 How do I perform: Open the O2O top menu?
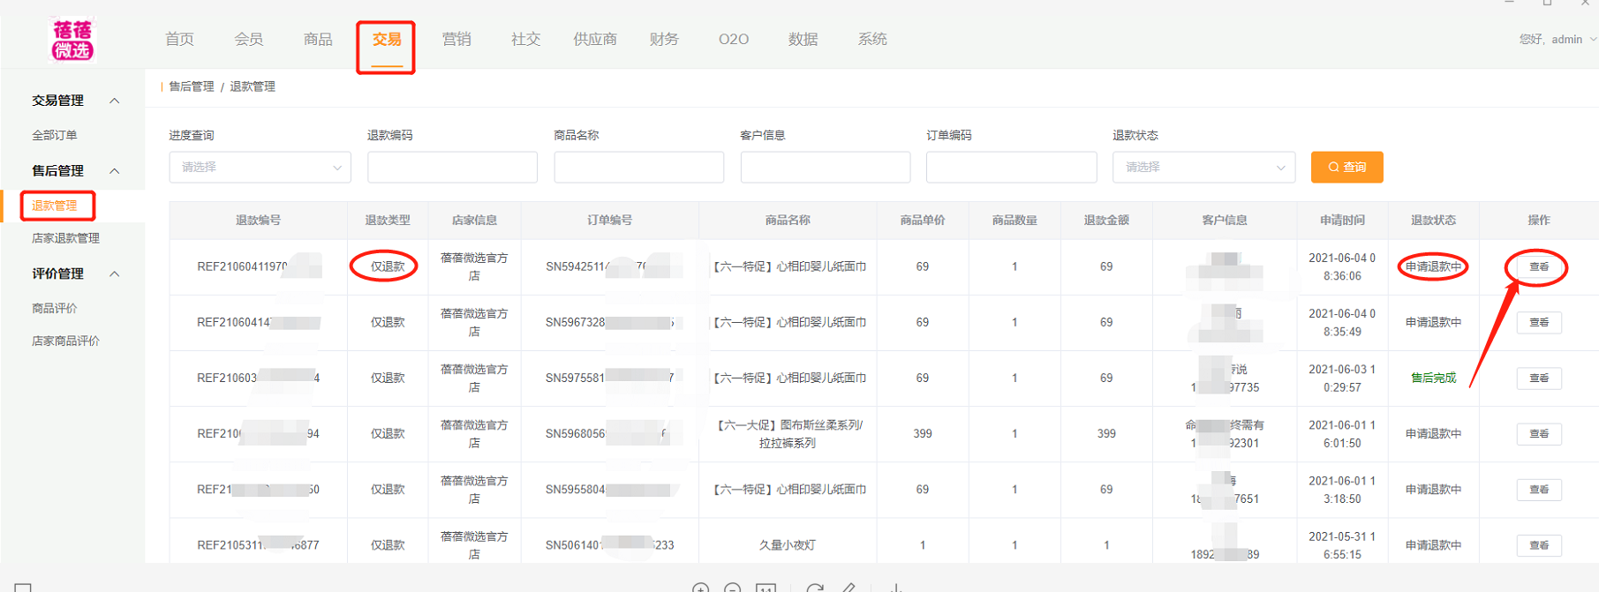[734, 40]
